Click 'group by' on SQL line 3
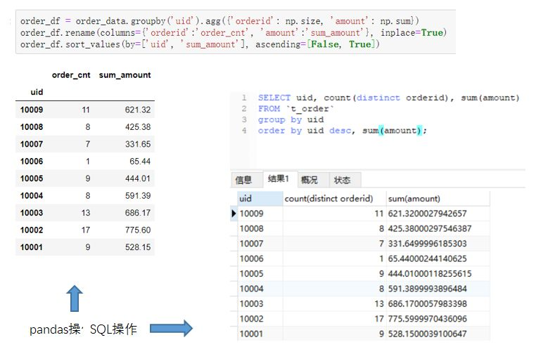541x354 pixels. tap(280, 120)
